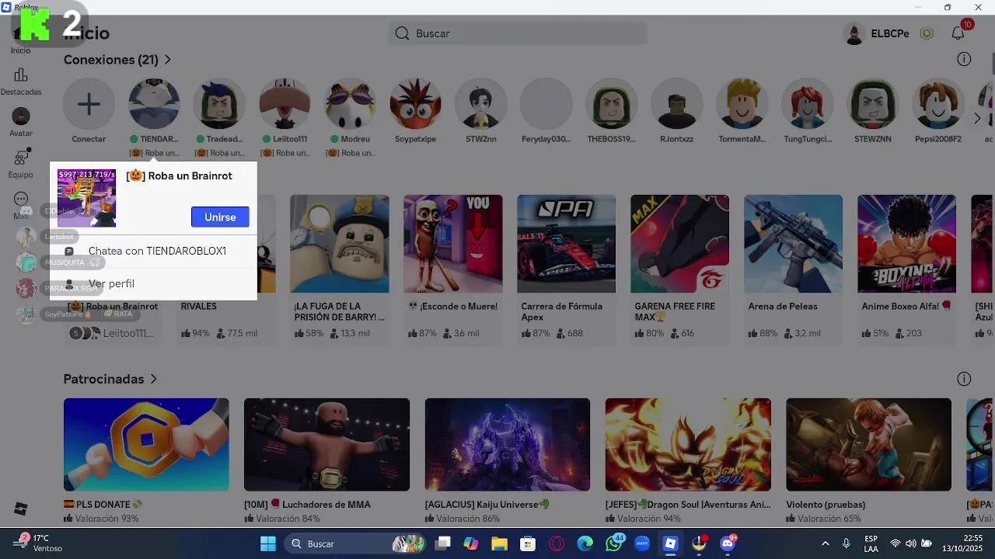Viewport: 995px width, 559px height.
Task: Expand the Patrocinadas chevron
Action: (154, 379)
